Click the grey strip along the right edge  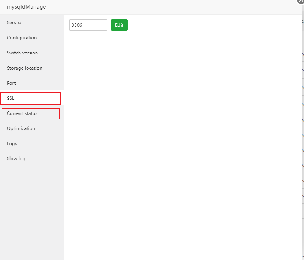303,227
